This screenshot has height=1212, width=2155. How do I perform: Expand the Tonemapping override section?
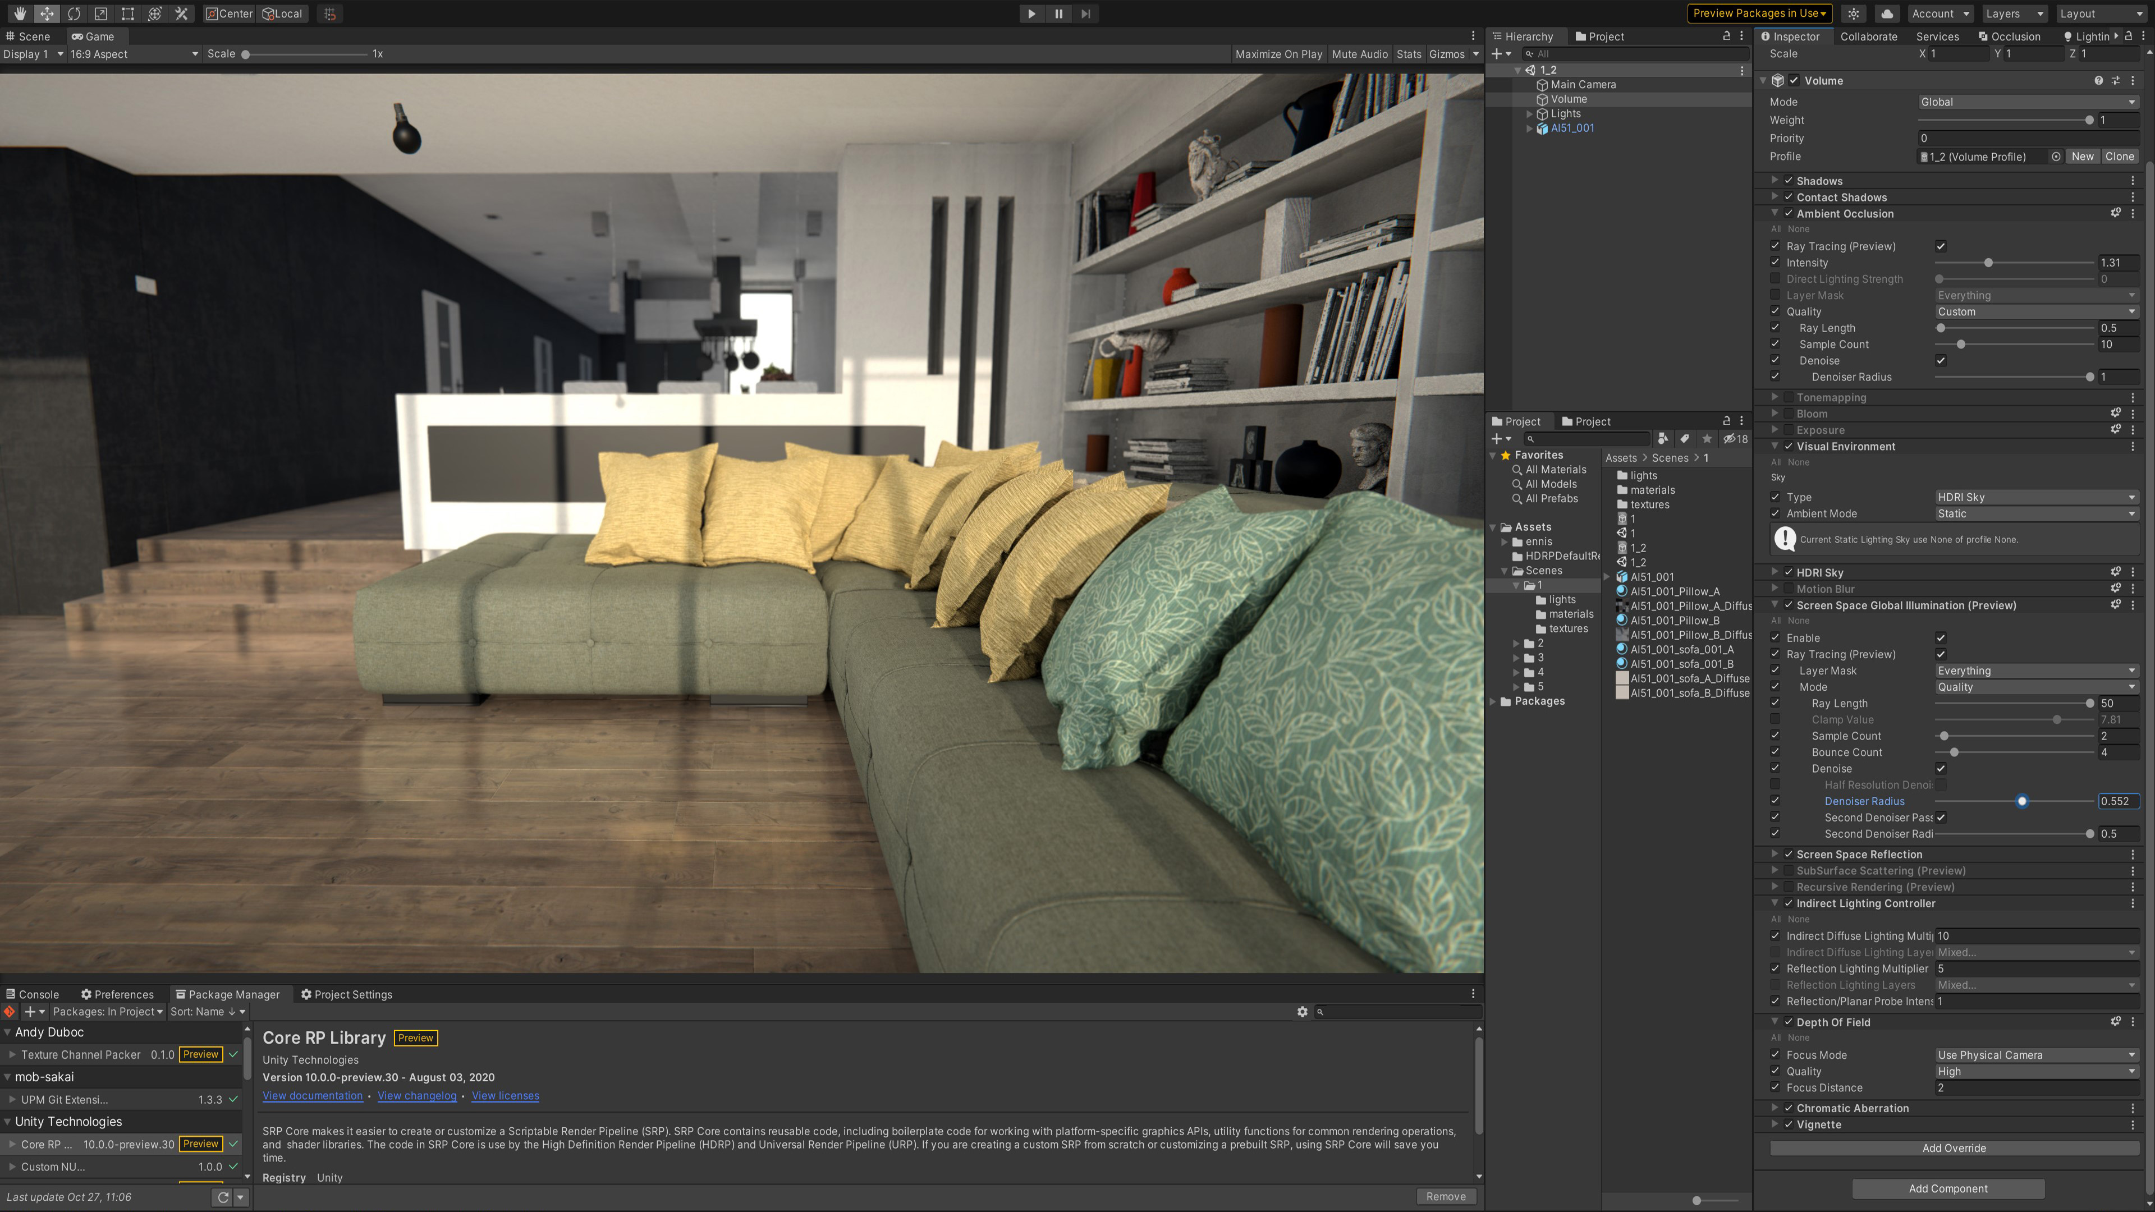click(1775, 397)
